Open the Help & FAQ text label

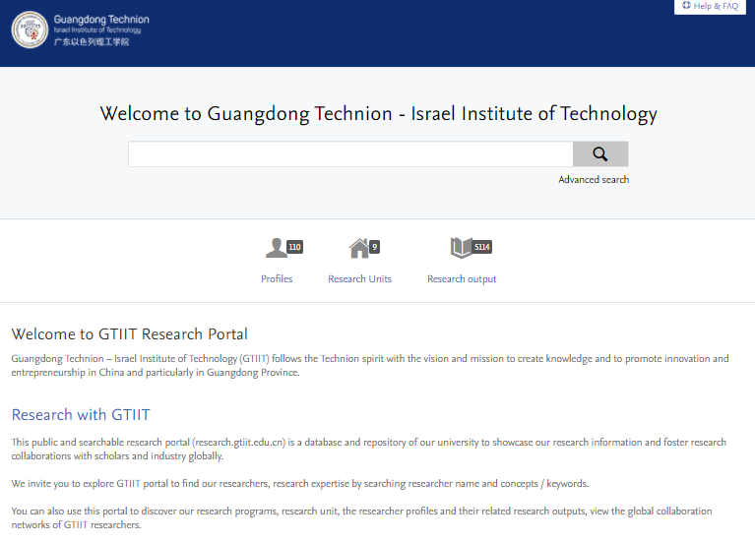pos(716,6)
